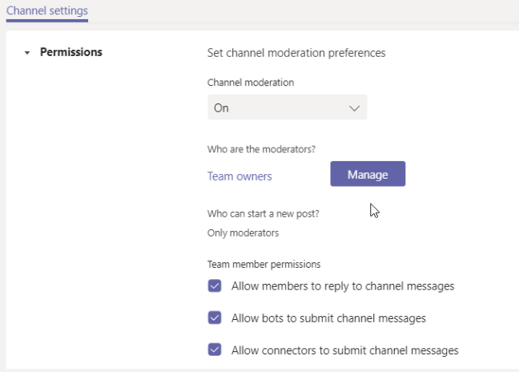Image resolution: width=519 pixels, height=372 pixels.
Task: Click the 'Only moderators' text
Action: point(243,232)
